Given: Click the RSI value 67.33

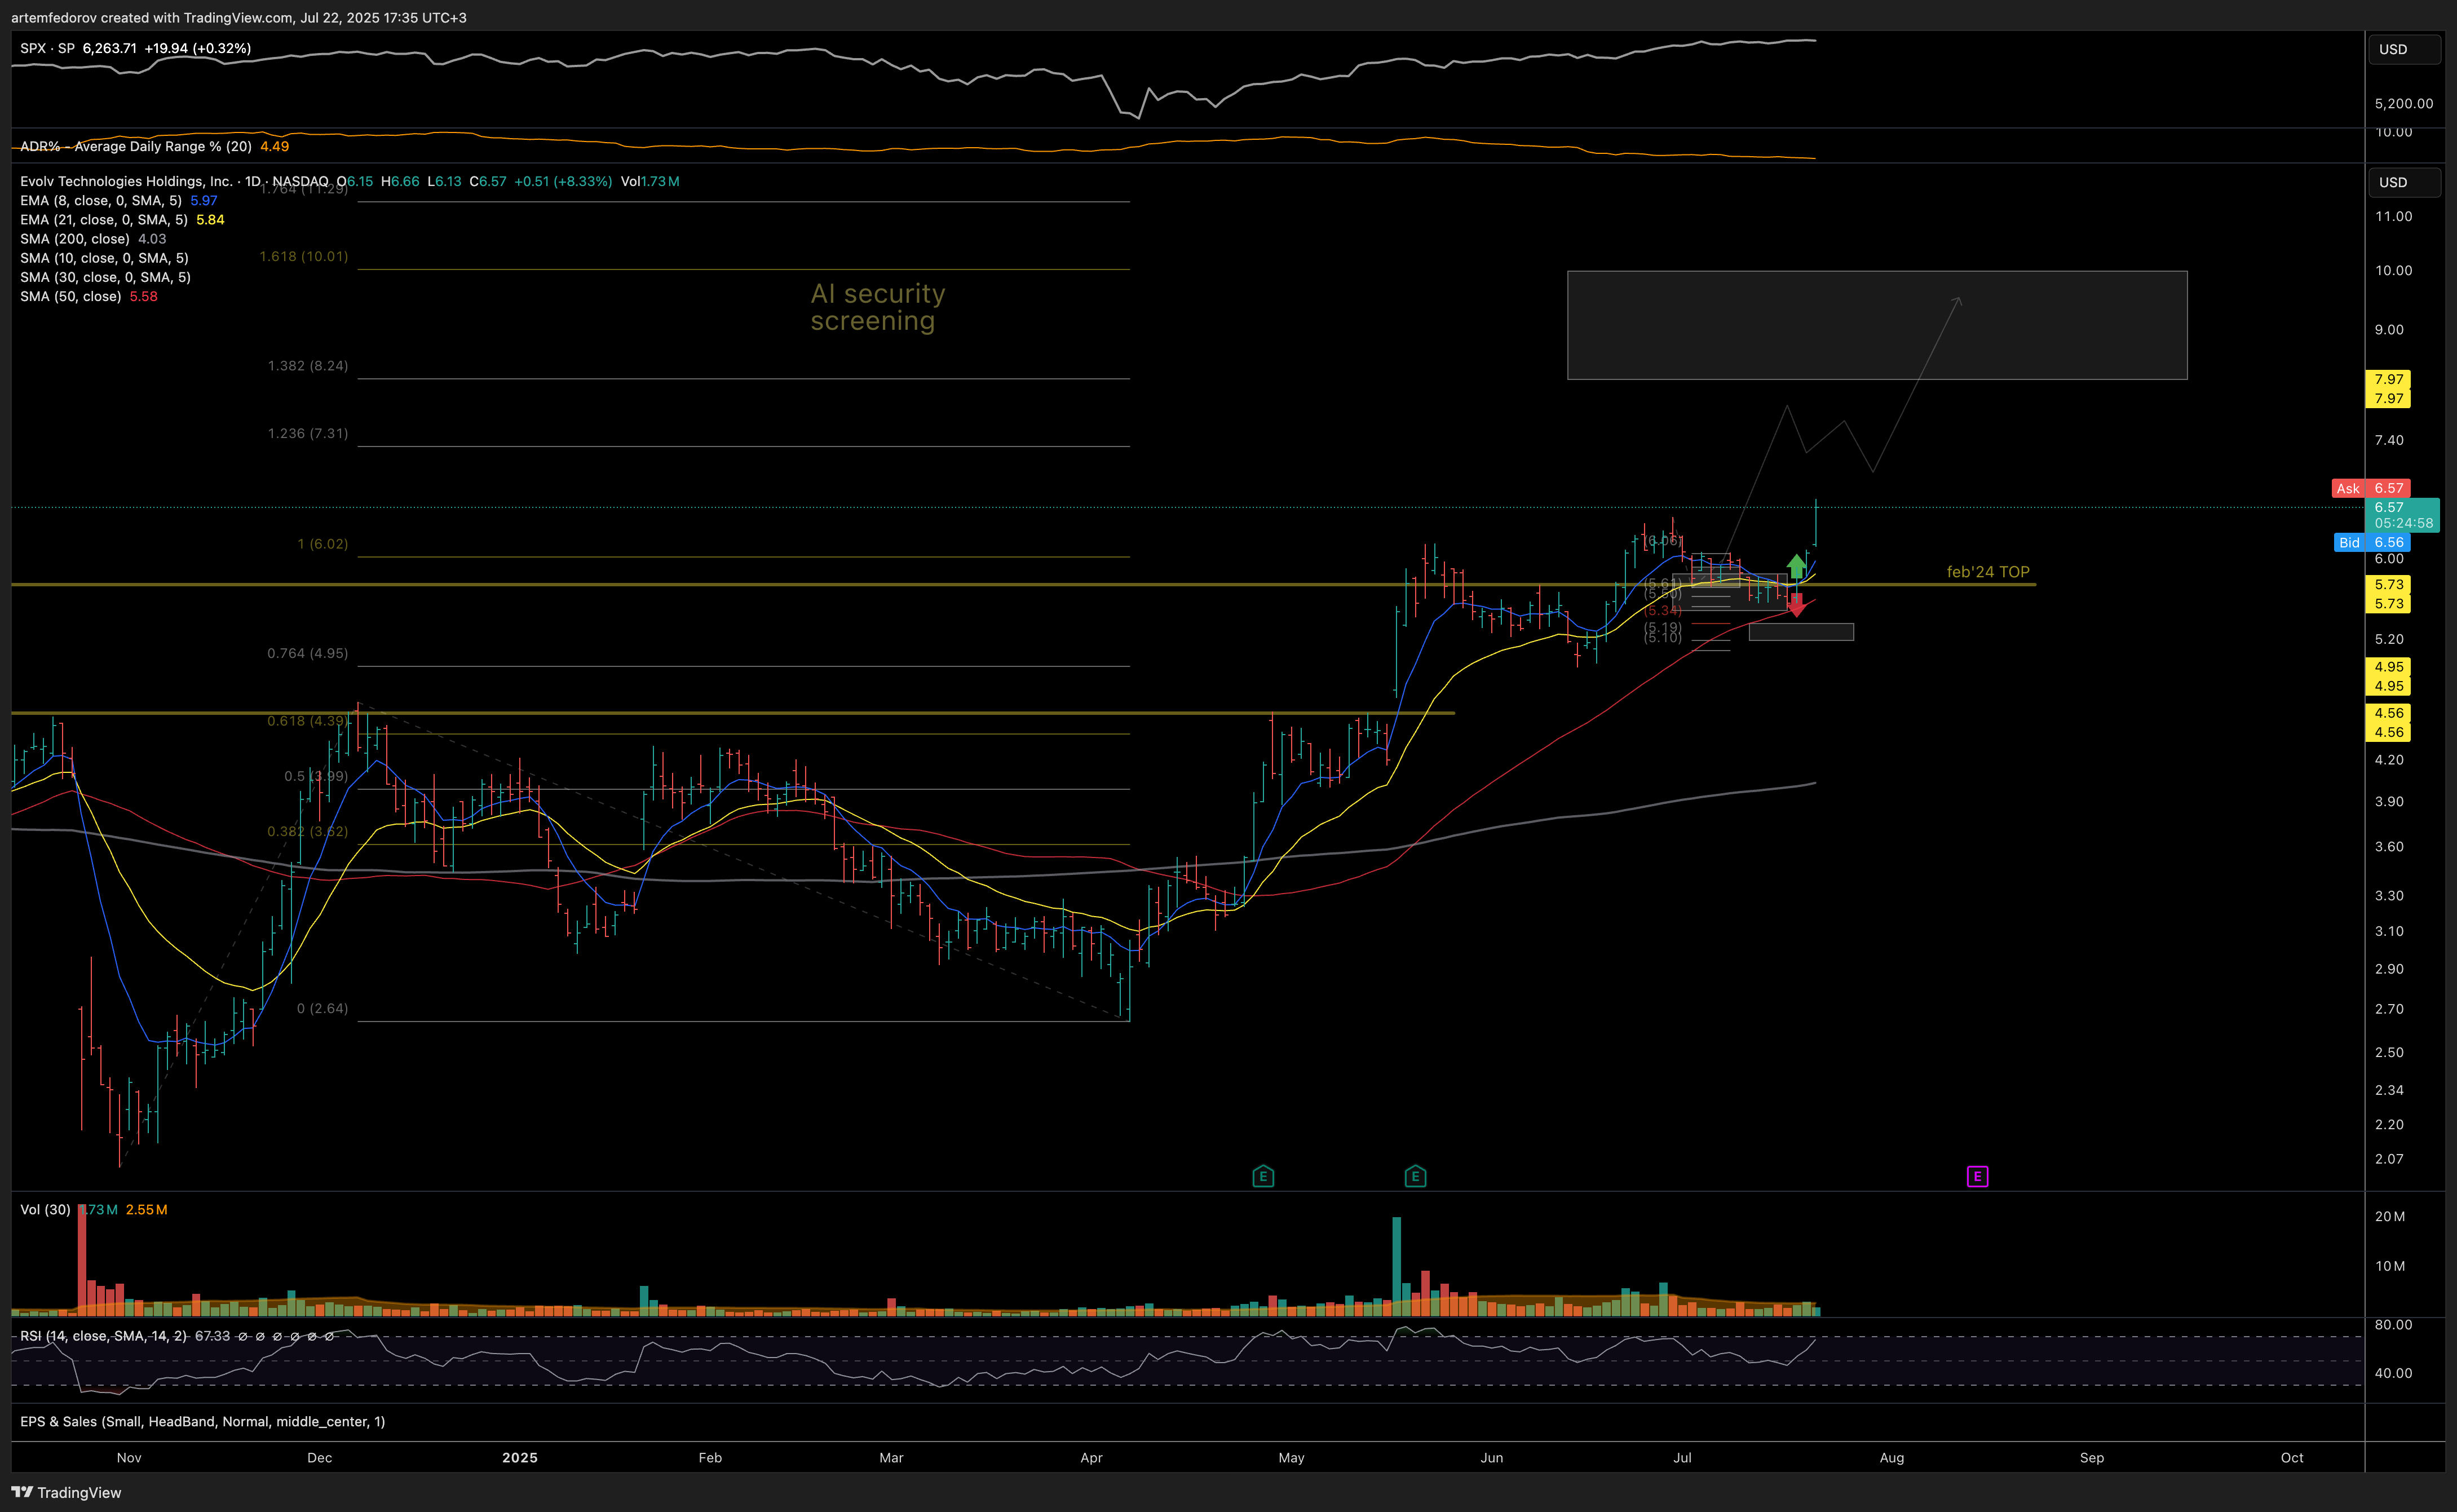Looking at the screenshot, I should 212,1335.
